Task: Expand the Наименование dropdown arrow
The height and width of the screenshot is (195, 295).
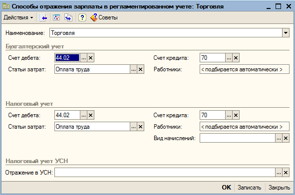Action: click(286, 33)
